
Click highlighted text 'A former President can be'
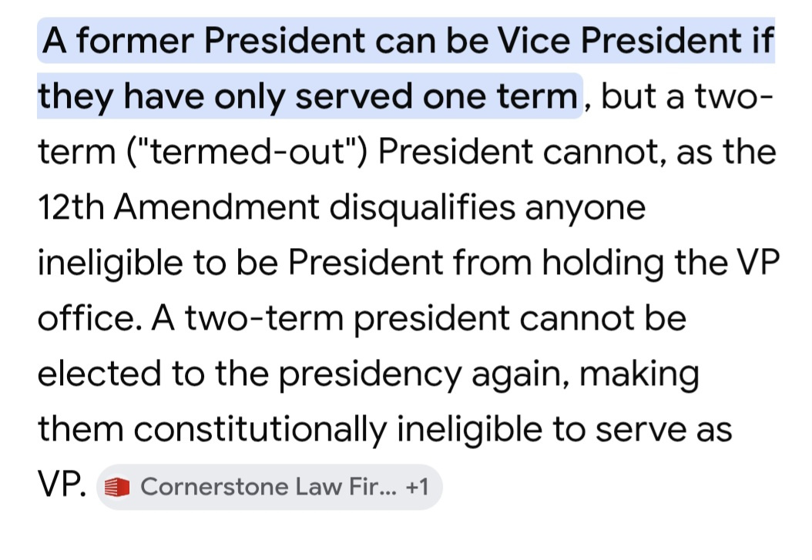pos(266,40)
